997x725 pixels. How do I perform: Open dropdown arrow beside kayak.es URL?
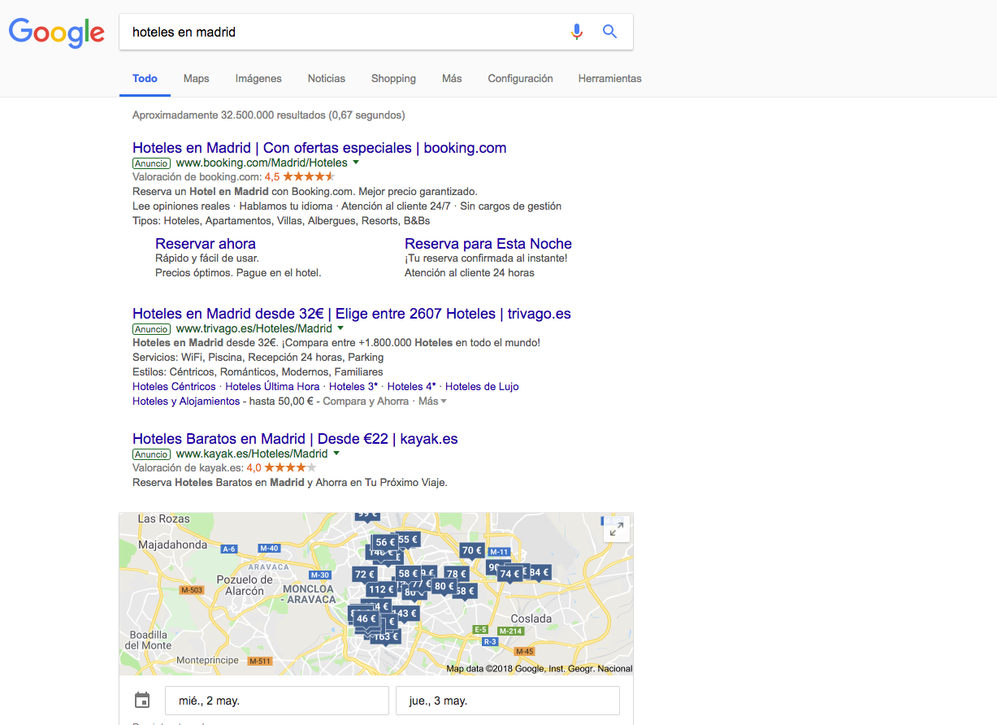click(x=336, y=454)
